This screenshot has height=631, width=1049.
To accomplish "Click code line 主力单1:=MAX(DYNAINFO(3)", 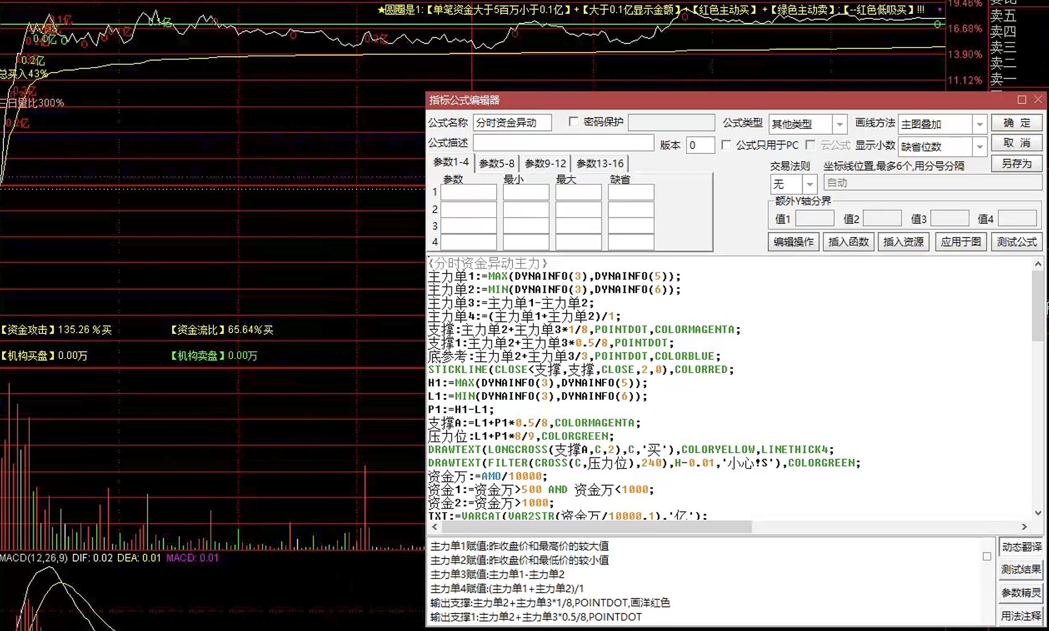I will tap(554, 276).
